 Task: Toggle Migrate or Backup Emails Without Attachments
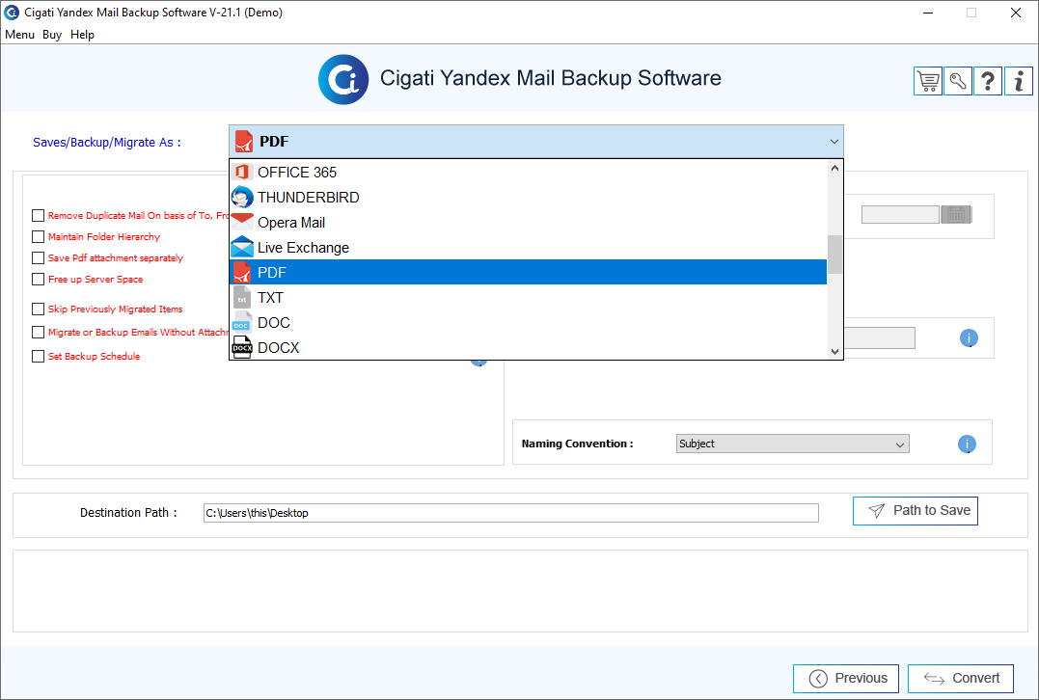(38, 332)
